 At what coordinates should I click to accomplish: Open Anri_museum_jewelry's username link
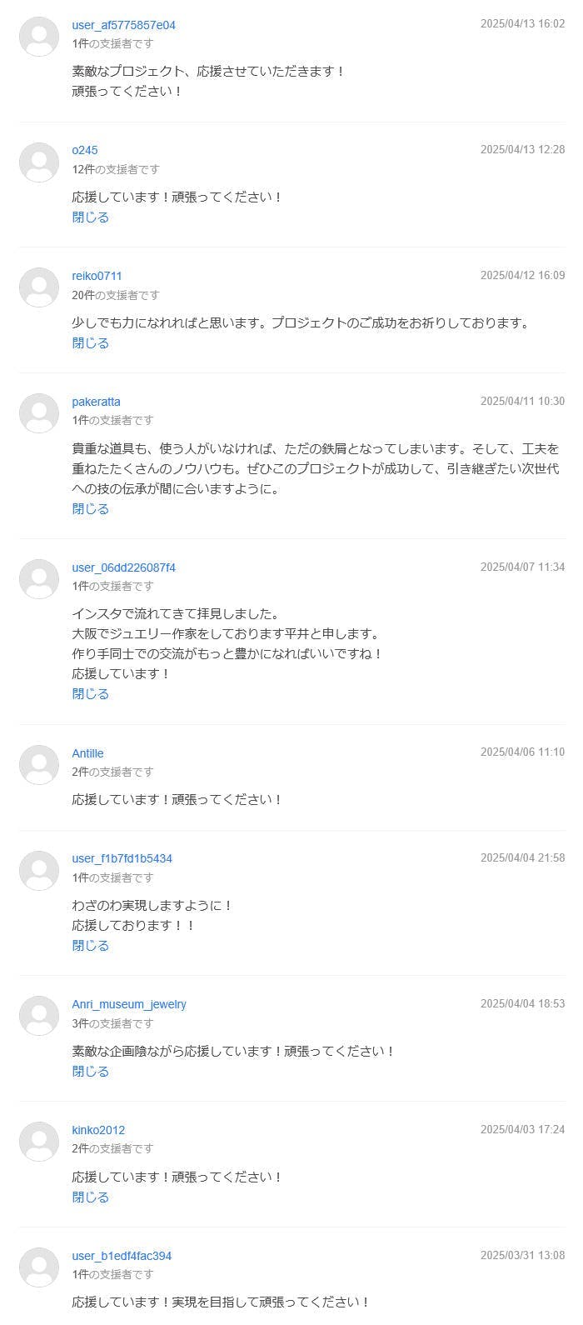pyautogui.click(x=129, y=1004)
